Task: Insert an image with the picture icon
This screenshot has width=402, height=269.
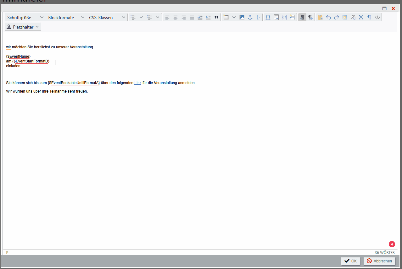Action: point(242,18)
